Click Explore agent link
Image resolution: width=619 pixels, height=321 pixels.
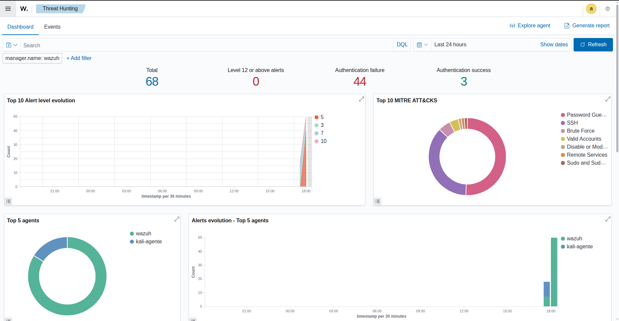(x=530, y=26)
